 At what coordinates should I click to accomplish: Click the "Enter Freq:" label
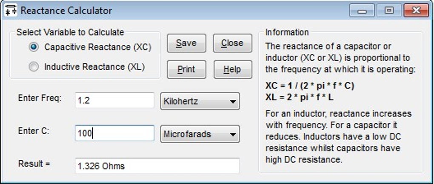coord(40,98)
